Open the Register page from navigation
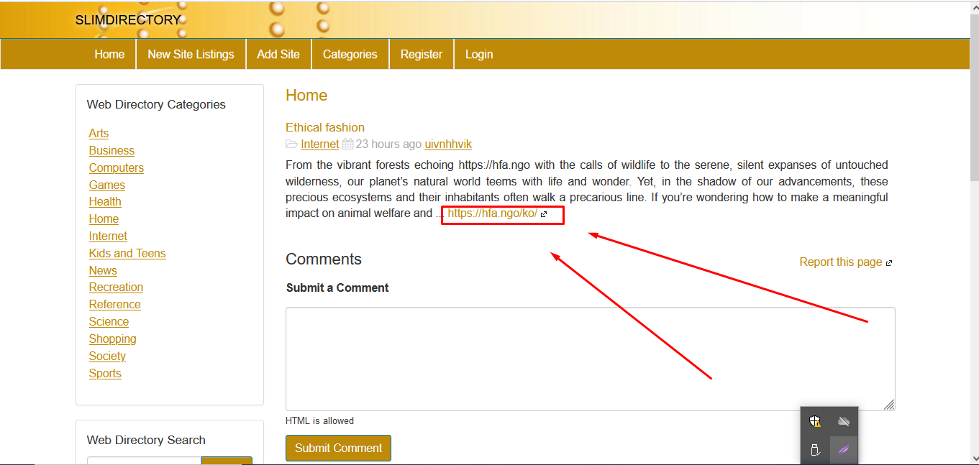The width and height of the screenshot is (979, 465). (x=422, y=55)
